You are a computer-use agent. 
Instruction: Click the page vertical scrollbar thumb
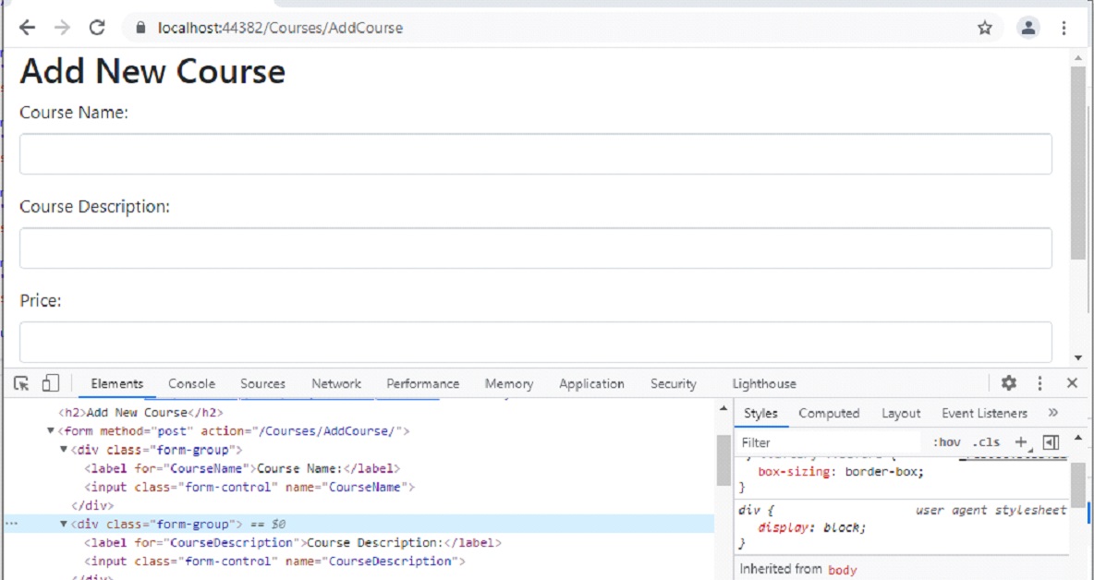point(1078,162)
